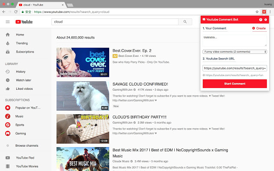Click the Subscriptions sidebar icon

(8, 52)
